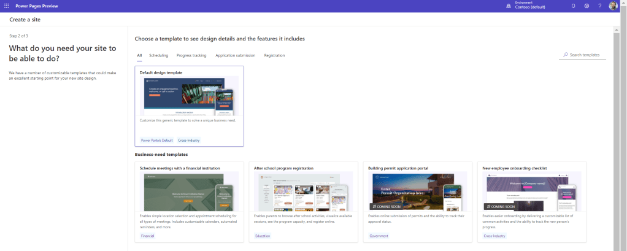The width and height of the screenshot is (627, 251).
Task: Select the Building permit application portal thumbnail
Action: (x=417, y=191)
